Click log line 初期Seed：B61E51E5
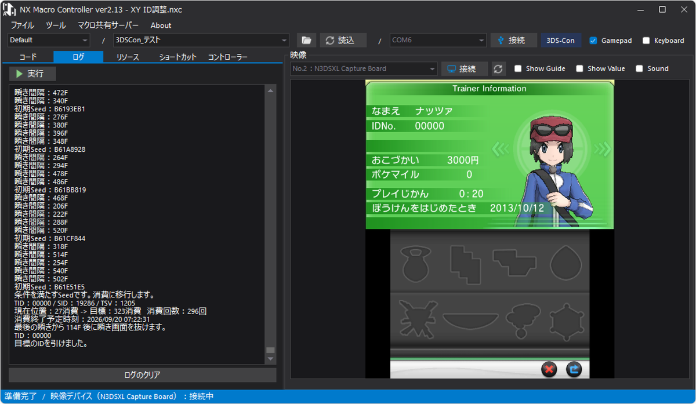This screenshot has height=404, width=696. tap(49, 287)
